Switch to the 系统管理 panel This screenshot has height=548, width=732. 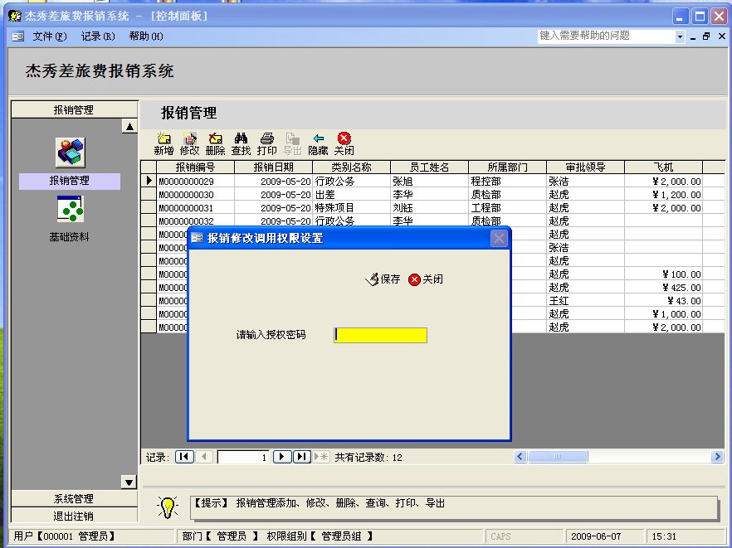74,498
